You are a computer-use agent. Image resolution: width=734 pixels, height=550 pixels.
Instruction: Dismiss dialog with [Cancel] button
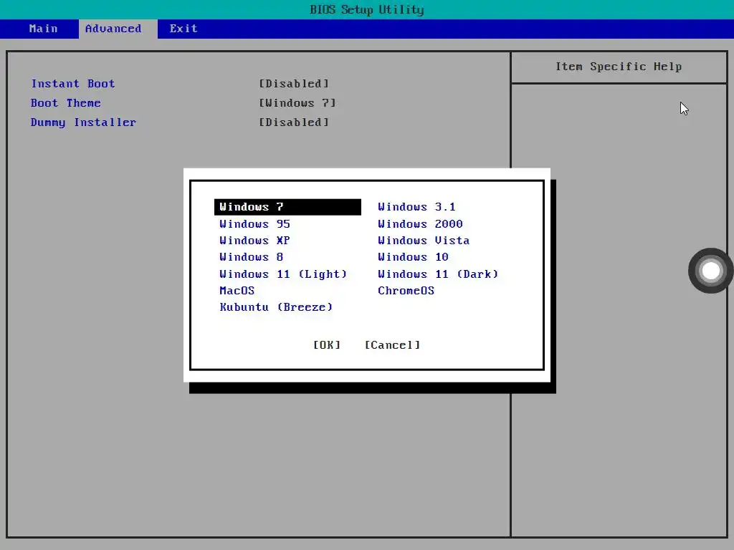[x=392, y=345]
